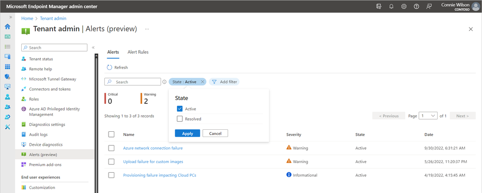
Task: Click Cancel in the State popup
Action: [215, 133]
